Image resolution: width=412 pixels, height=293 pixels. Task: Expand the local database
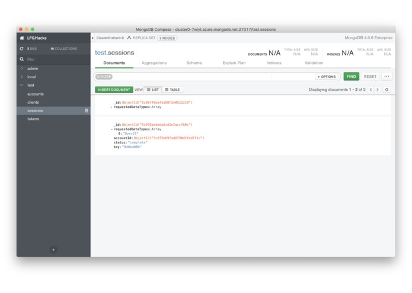pos(21,77)
